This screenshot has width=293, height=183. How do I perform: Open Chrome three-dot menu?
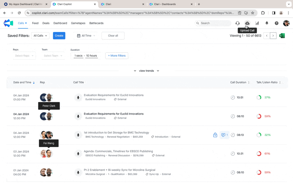click(x=288, y=13)
